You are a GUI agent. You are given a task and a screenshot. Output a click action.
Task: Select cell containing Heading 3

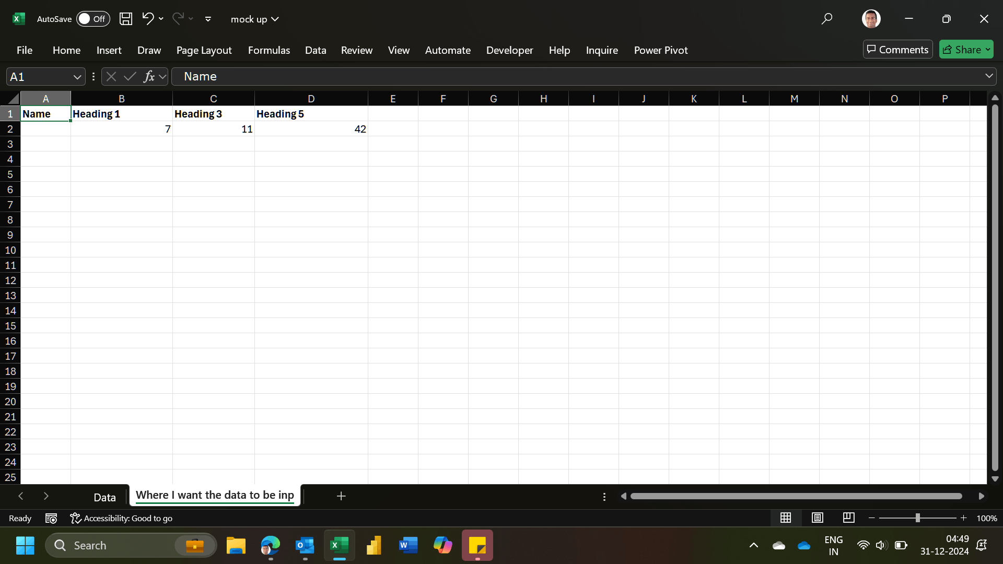214,114
